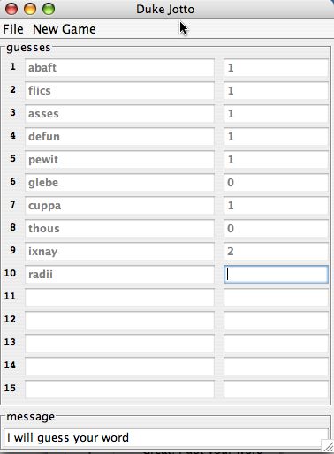Select the message text field
This screenshot has height=454, width=334.
166,438
